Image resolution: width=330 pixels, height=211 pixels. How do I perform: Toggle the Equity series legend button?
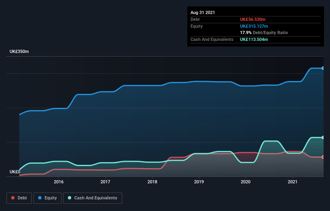tap(47, 198)
